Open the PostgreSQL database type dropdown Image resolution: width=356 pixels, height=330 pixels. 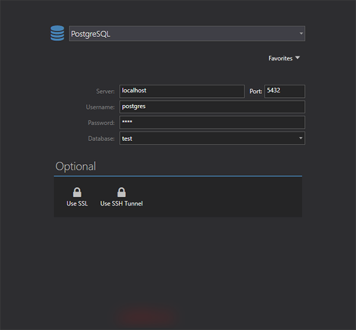click(187, 34)
